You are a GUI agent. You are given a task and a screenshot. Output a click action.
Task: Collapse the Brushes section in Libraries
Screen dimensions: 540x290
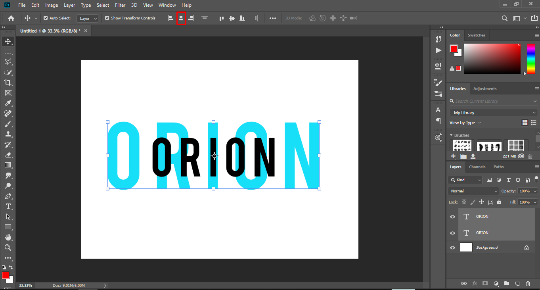pos(451,135)
